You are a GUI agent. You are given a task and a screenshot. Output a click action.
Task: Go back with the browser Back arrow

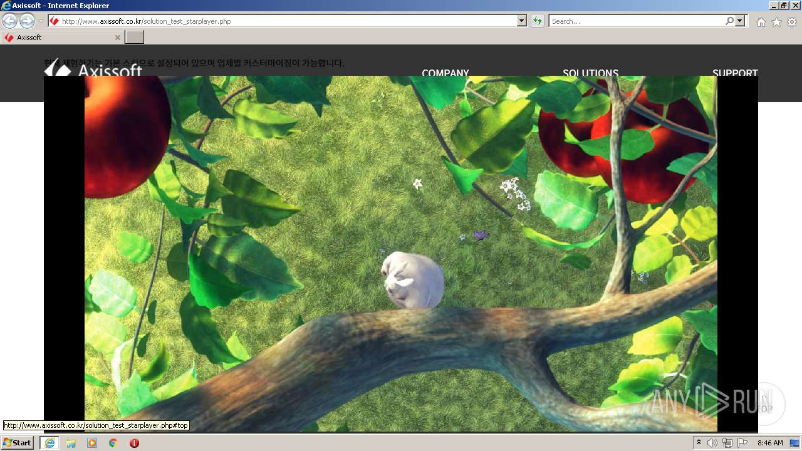(10, 21)
